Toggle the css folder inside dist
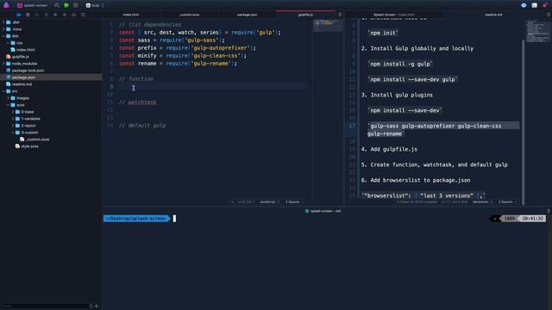This screenshot has width=552, height=310. (x=8, y=43)
